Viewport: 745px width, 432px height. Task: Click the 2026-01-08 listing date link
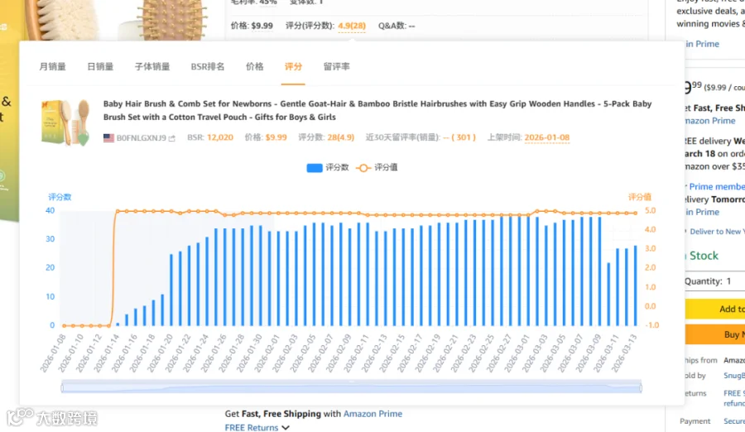[547, 137]
